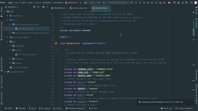This screenshot has height=111, width=198.
Task: Click Apply Changes and Restart Activity icon
Action: (x=140, y=2)
